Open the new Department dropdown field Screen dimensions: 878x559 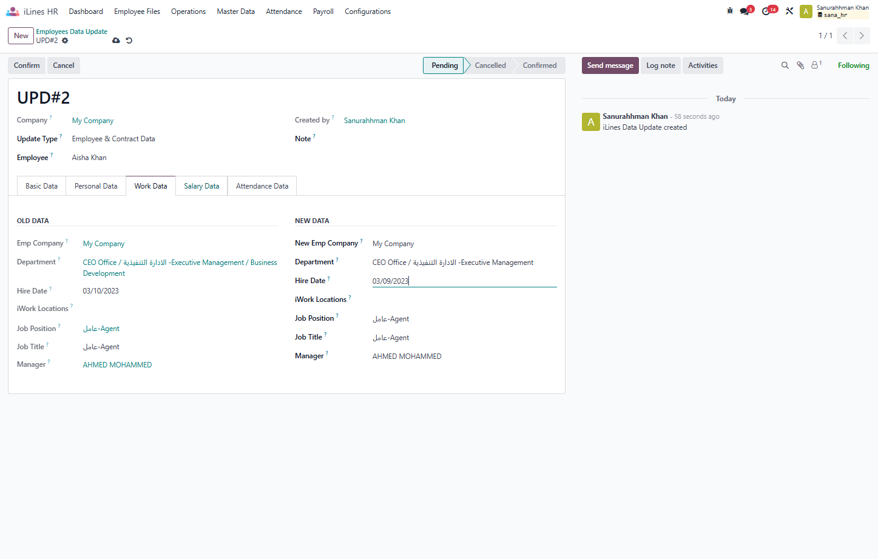point(464,263)
